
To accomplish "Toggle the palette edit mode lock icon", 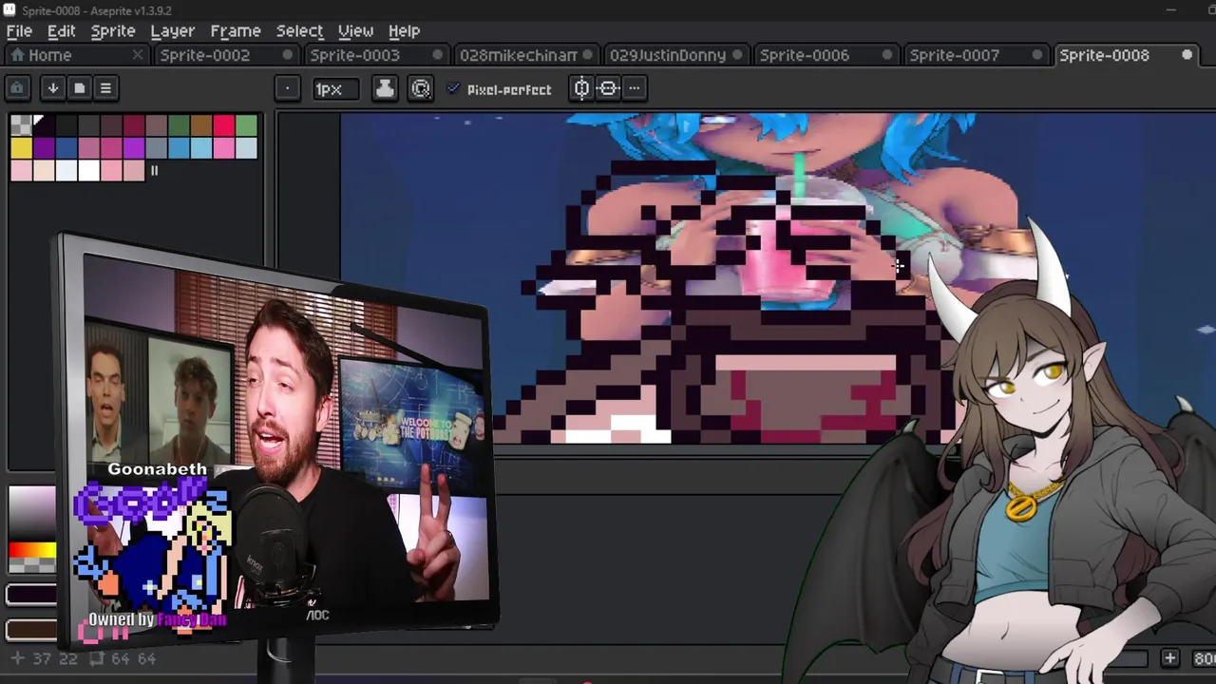I will coord(17,88).
